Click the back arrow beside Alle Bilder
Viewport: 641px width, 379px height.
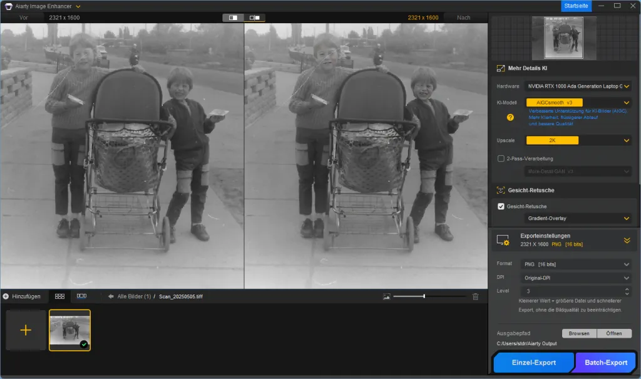click(x=111, y=296)
